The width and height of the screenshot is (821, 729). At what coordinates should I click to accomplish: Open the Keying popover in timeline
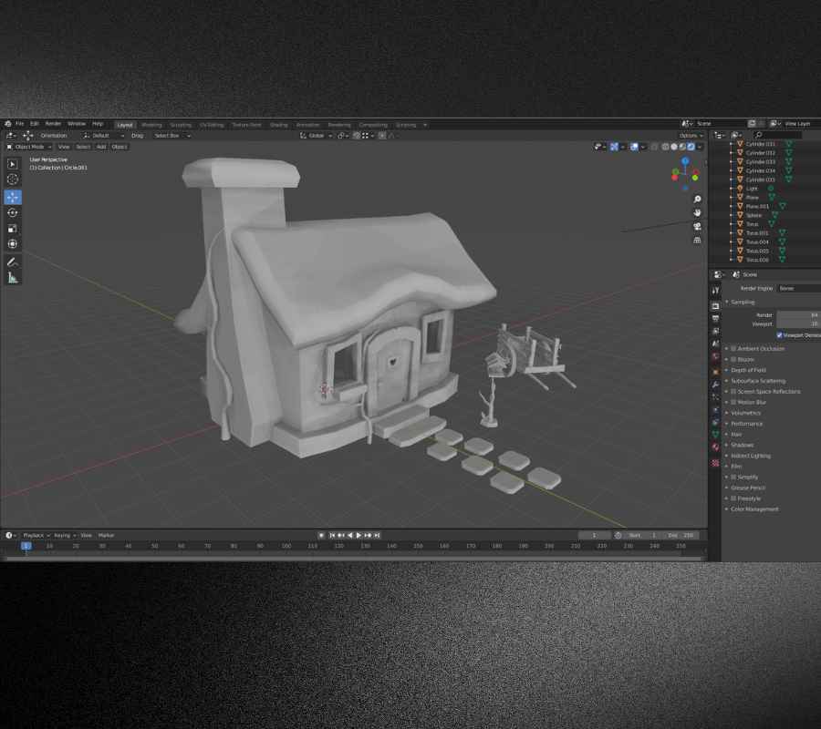pyautogui.click(x=65, y=536)
